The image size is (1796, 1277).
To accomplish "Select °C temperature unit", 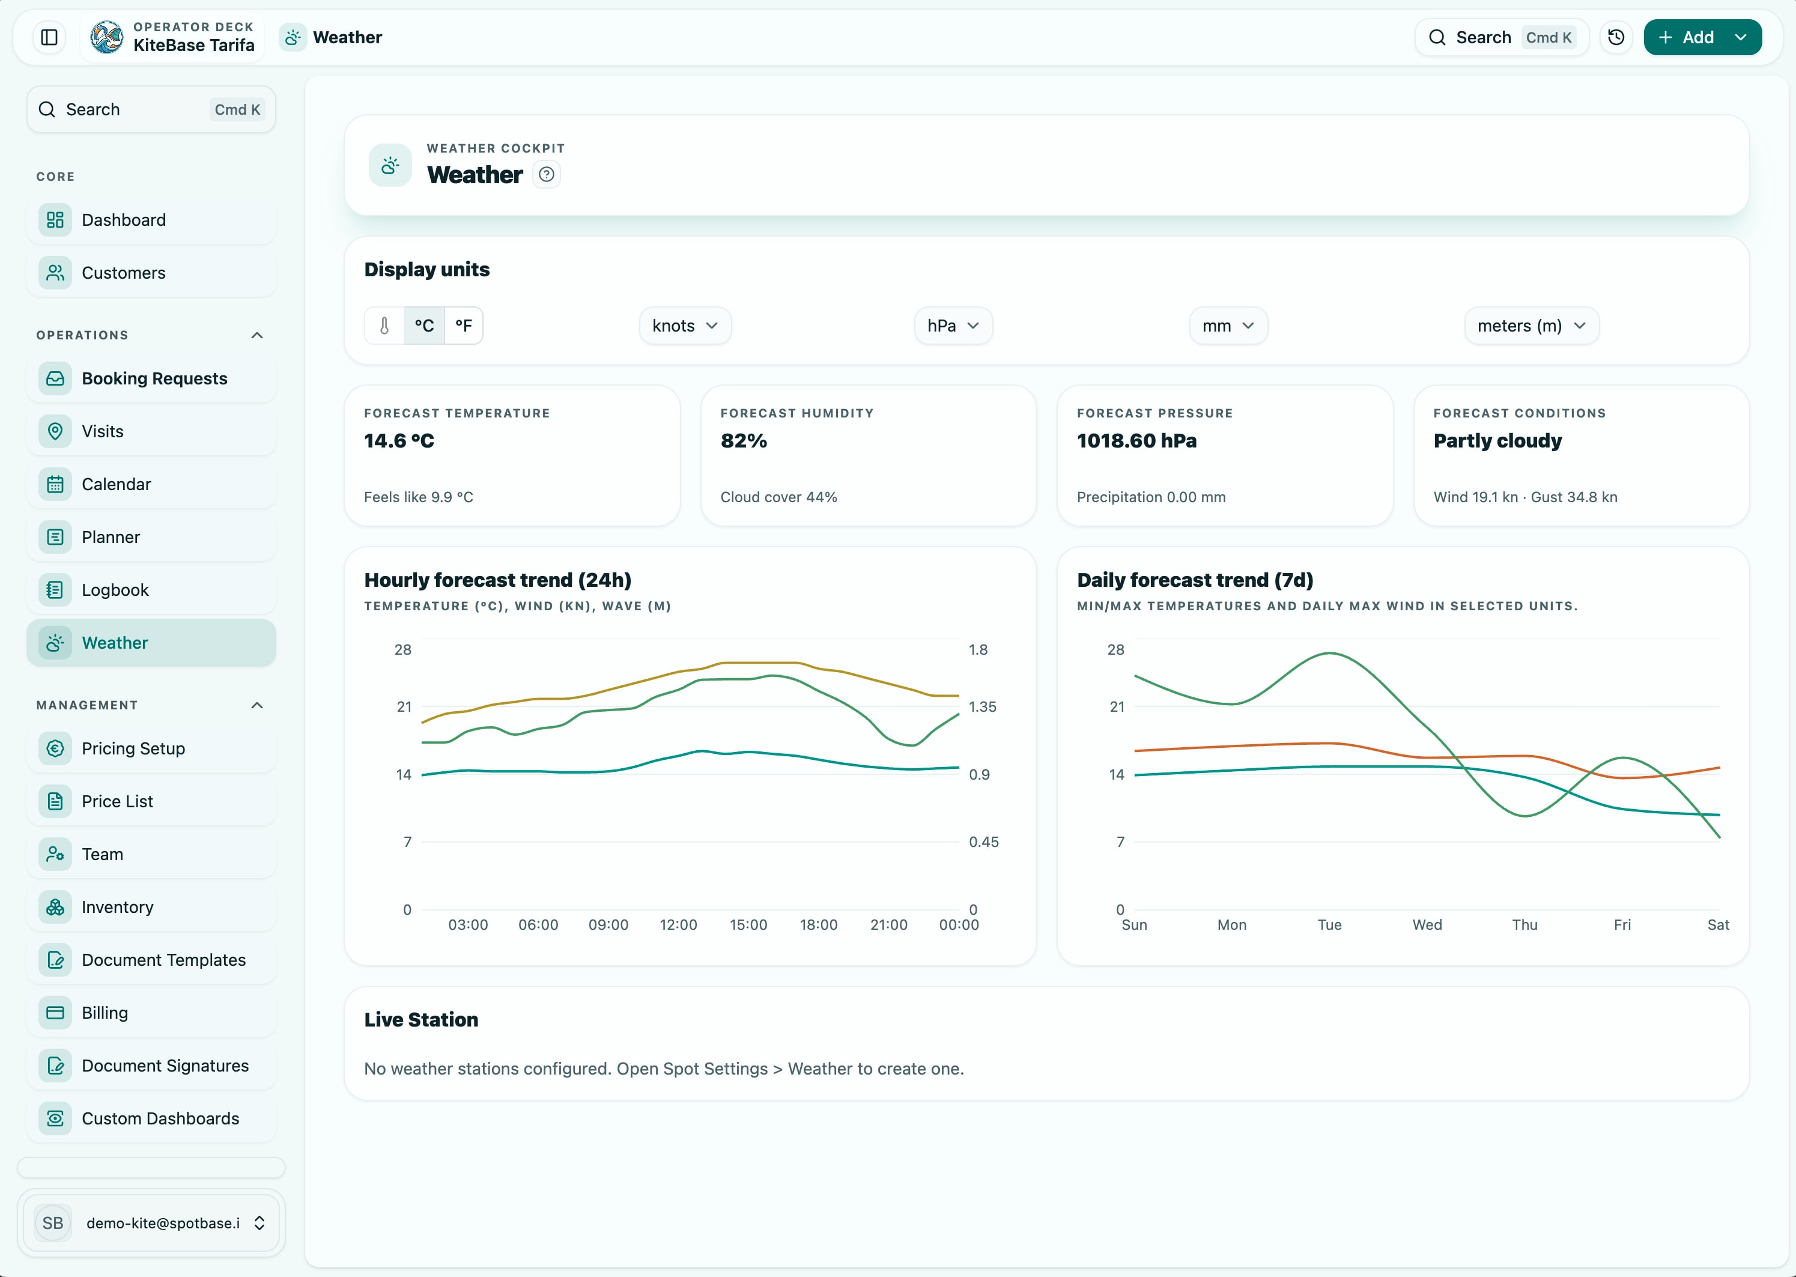I will tap(424, 326).
